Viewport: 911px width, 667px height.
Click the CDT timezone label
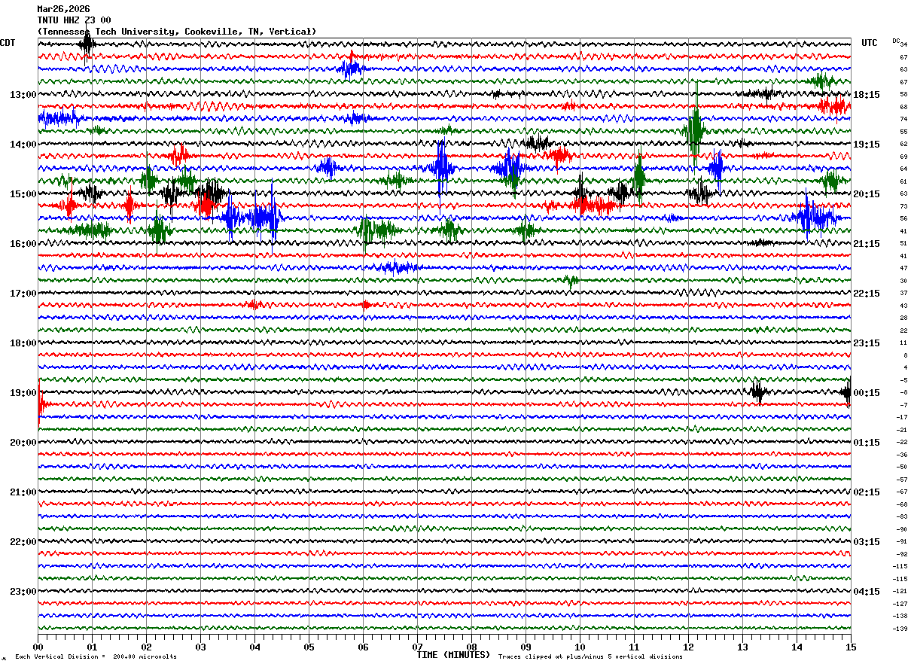[x=8, y=43]
